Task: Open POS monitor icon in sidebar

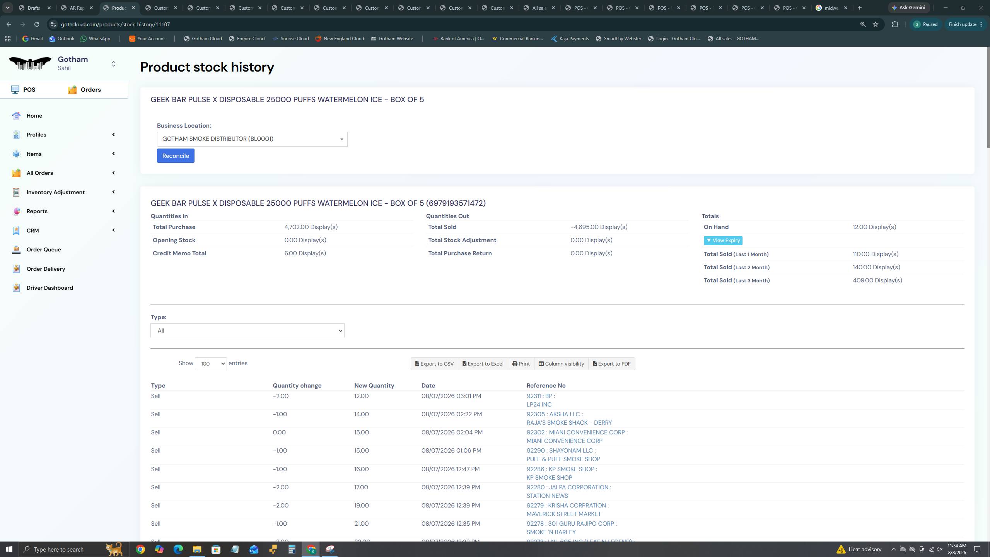Action: [x=15, y=90]
